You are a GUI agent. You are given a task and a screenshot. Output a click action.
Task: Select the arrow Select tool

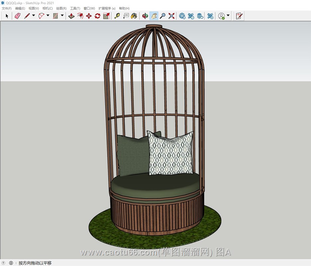pyautogui.click(x=7, y=16)
